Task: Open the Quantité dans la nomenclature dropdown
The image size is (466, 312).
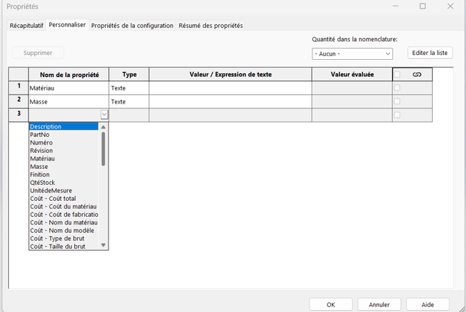Action: point(352,54)
